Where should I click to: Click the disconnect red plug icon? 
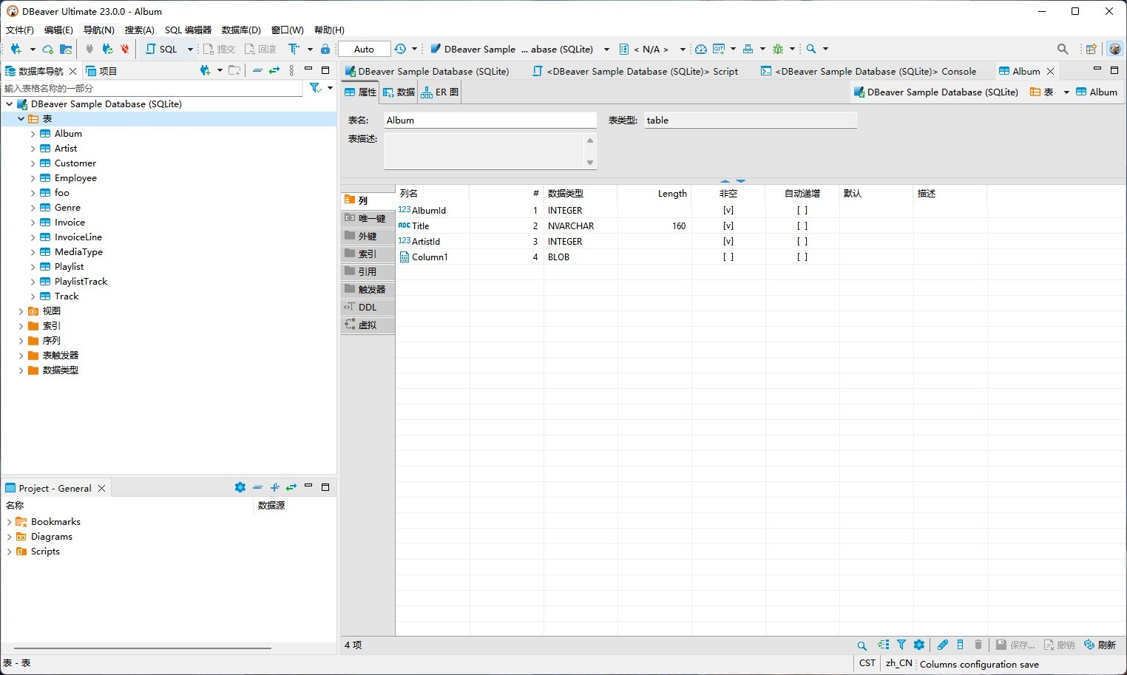point(125,49)
